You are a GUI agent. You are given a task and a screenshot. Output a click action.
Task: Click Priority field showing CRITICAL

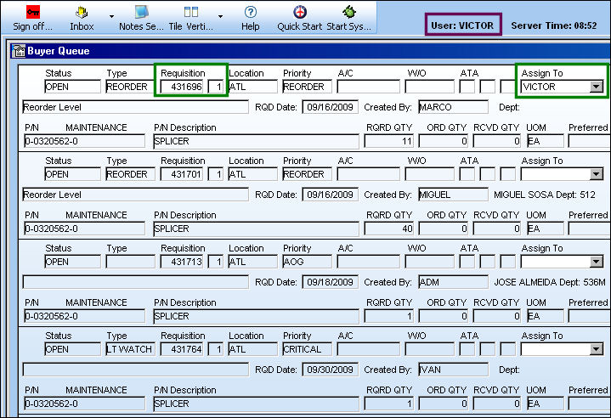(x=307, y=349)
